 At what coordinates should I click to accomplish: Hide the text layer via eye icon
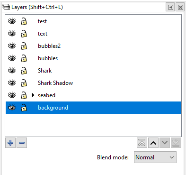tap(12, 33)
